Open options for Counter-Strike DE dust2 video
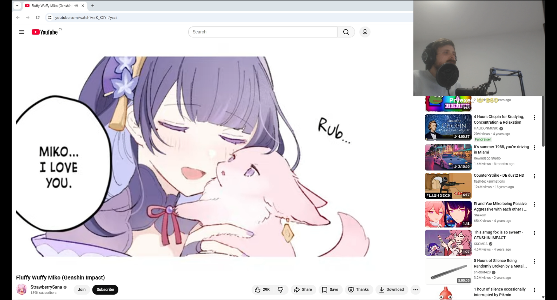 pos(534,176)
